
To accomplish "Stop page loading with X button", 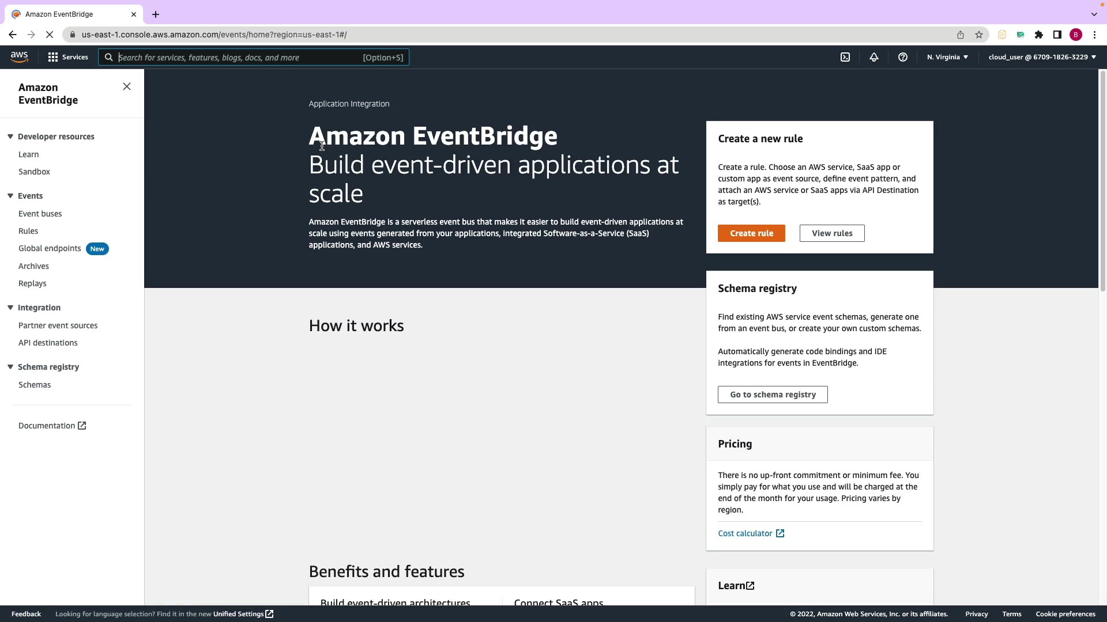I will tap(50, 35).
